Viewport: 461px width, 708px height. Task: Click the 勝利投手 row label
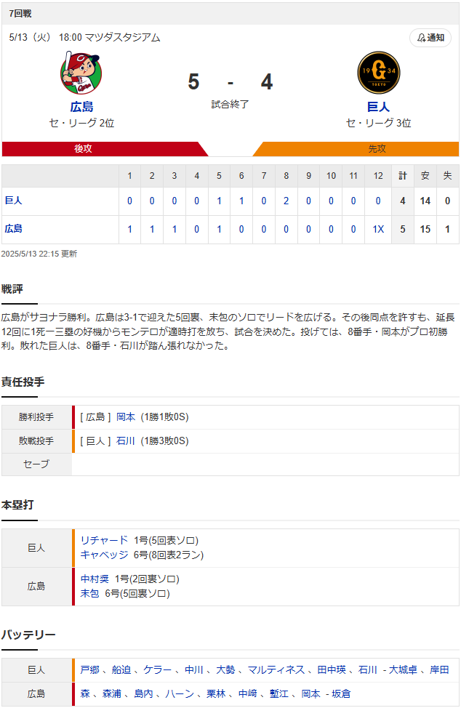point(36,417)
